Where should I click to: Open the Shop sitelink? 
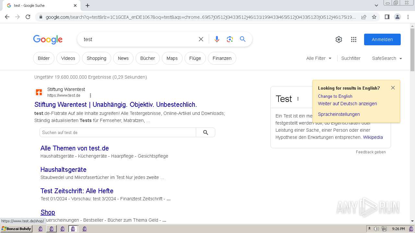(48, 212)
